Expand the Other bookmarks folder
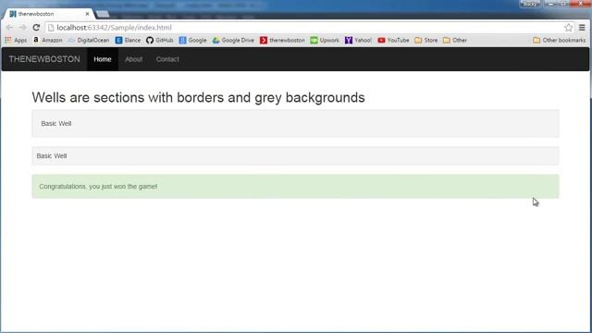Screen dimensions: 592x333 pos(455,40)
